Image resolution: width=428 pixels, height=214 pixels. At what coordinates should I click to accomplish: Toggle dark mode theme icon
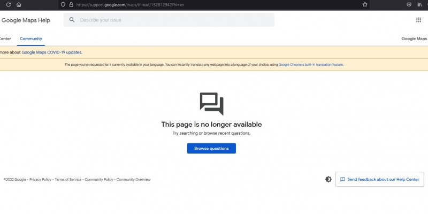(328, 179)
